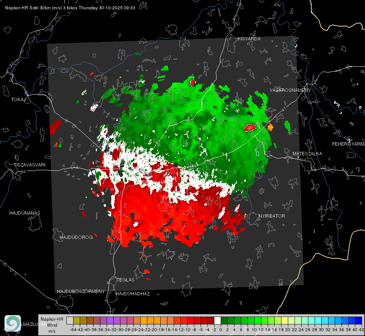The image size is (365, 336).
Task: Select the NYÍRBÁTOR town label
Action: 272,216
